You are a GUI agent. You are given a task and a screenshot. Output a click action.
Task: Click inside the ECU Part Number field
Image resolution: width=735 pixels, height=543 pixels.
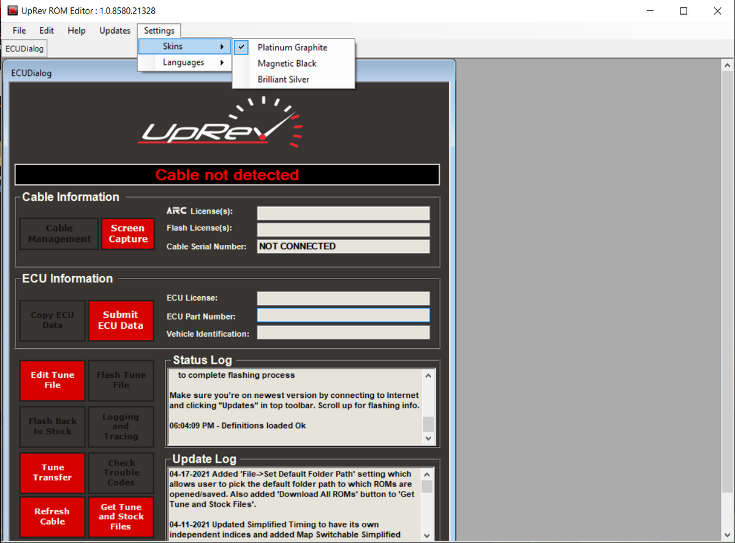[x=343, y=315]
